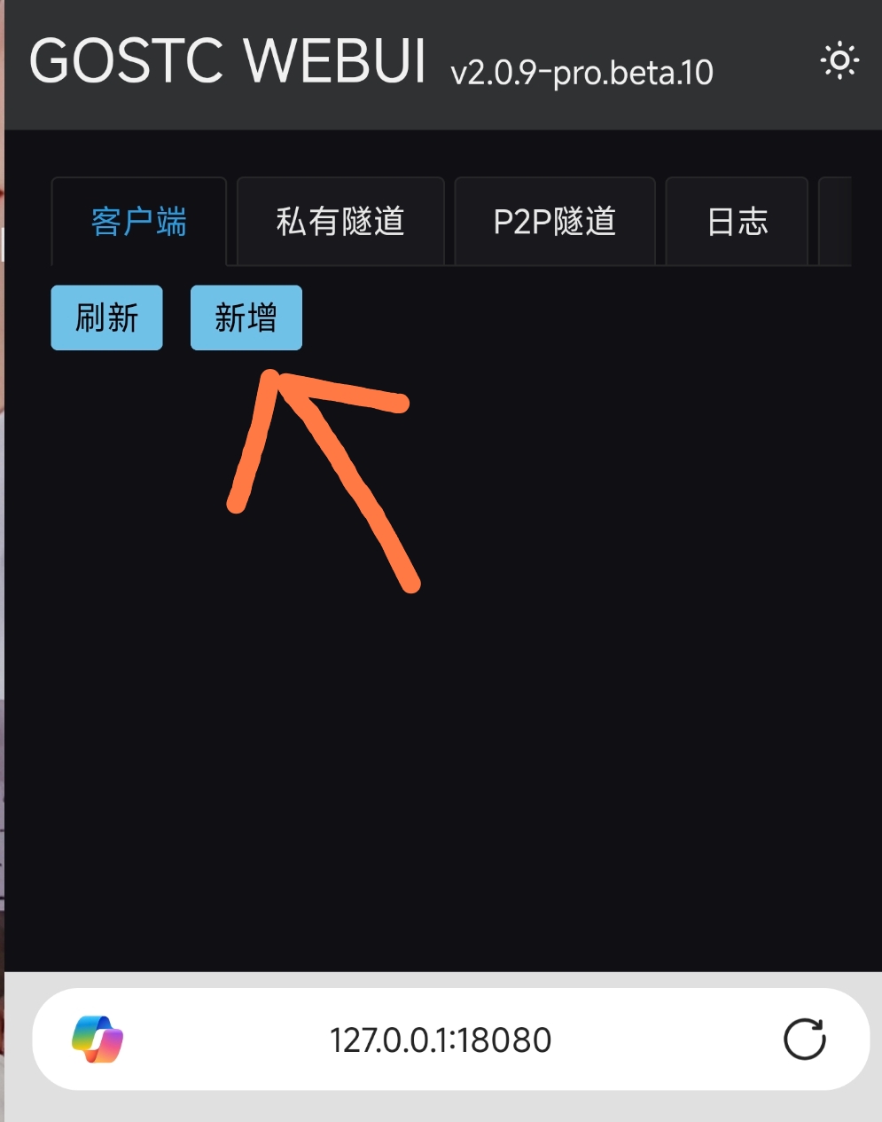
Task: Focus the 127.0.0.1:18080 address field
Action: point(441,1040)
